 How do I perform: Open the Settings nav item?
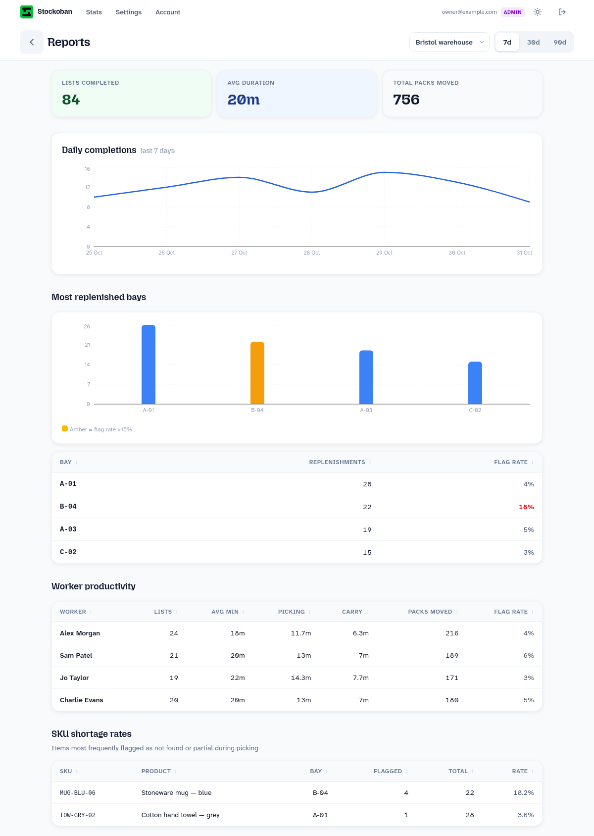129,12
